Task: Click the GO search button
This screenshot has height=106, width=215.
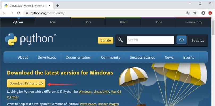Action: [x=182, y=40]
